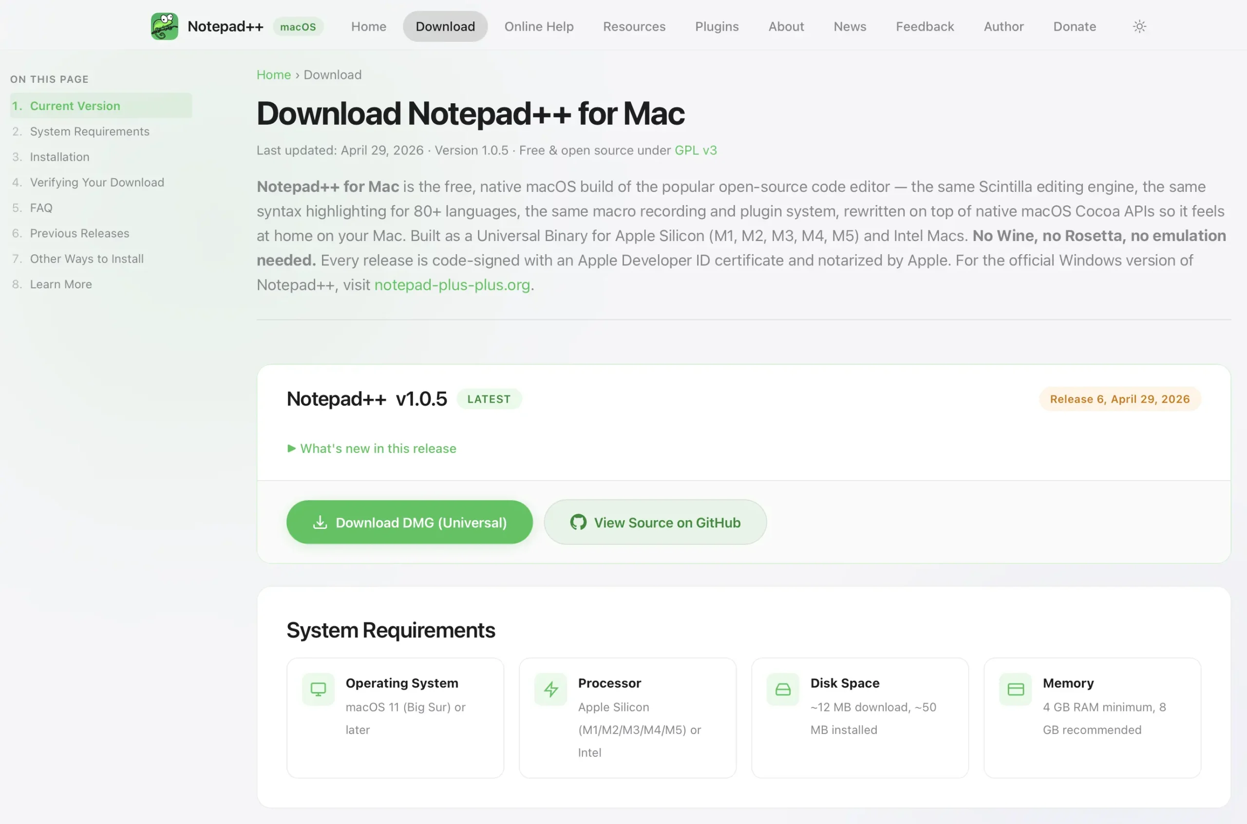Click the "Notepad++ v1.0.5" release title

366,399
